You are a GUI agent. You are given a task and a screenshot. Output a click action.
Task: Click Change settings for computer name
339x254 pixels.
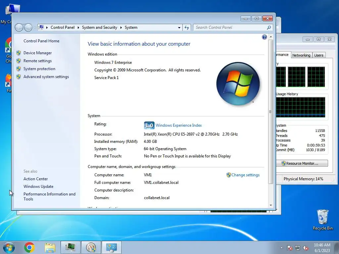pyautogui.click(x=245, y=175)
